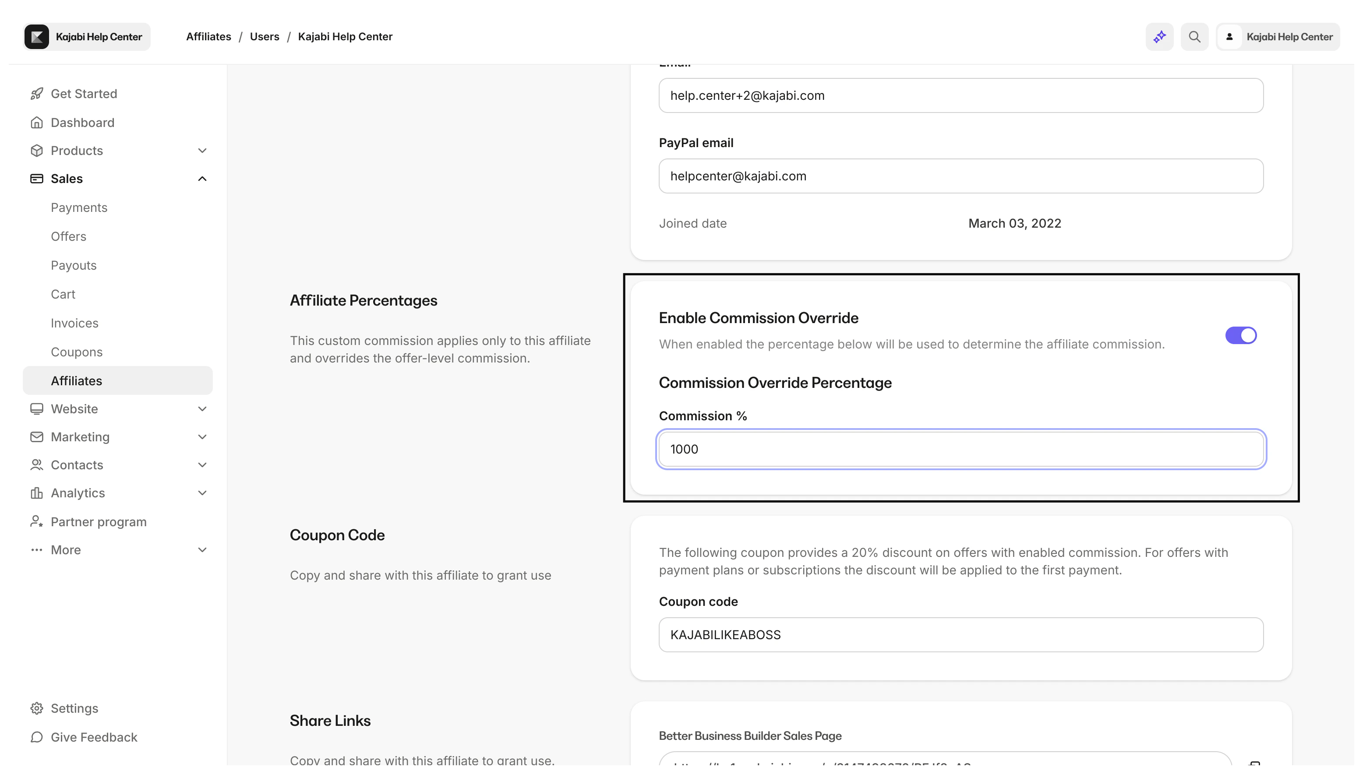Expand the Products menu chevron
Image resolution: width=1363 pixels, height=774 pixels.
(x=202, y=151)
